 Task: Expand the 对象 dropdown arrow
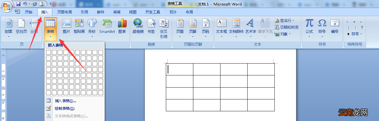(x=290, y=34)
